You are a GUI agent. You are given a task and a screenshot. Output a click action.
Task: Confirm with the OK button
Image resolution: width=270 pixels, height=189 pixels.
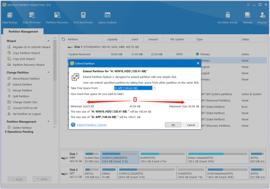click(x=173, y=125)
